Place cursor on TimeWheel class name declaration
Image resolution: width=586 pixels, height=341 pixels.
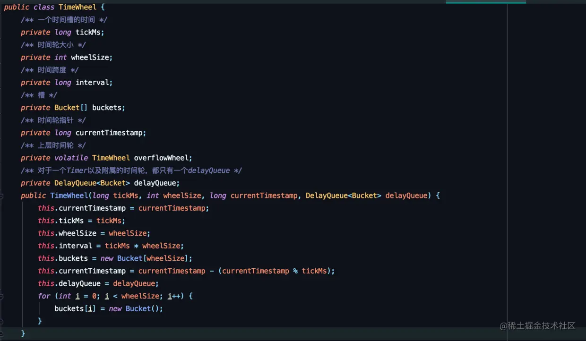coord(78,7)
